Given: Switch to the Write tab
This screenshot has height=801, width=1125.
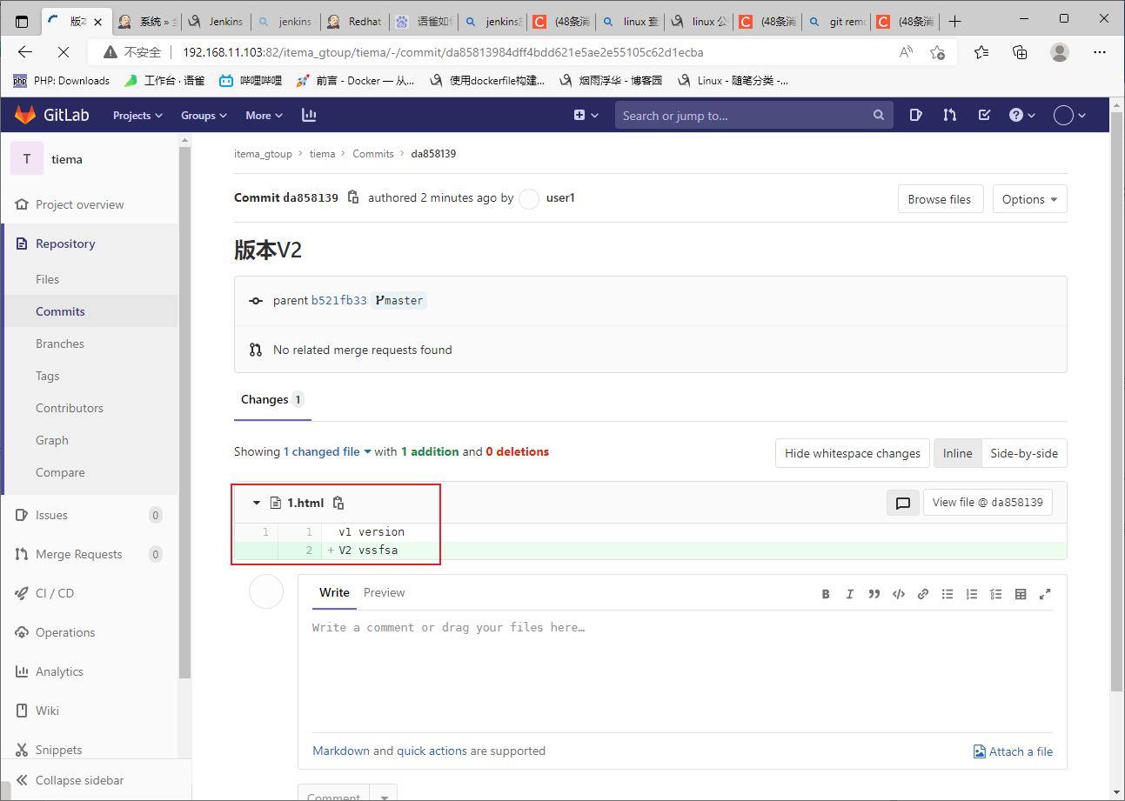Looking at the screenshot, I should click(334, 592).
